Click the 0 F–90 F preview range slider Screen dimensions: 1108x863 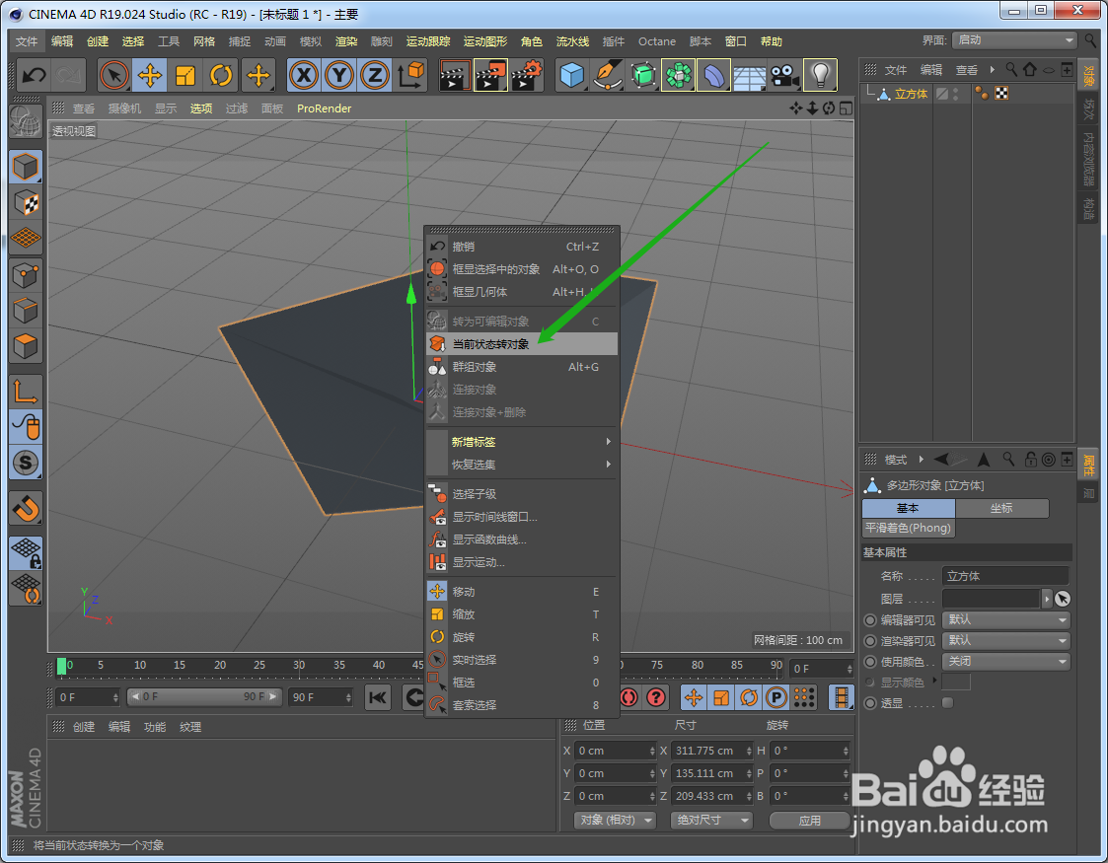coord(204,697)
